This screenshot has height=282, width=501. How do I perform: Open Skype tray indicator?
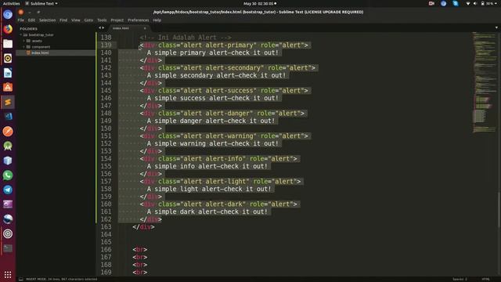click(456, 3)
